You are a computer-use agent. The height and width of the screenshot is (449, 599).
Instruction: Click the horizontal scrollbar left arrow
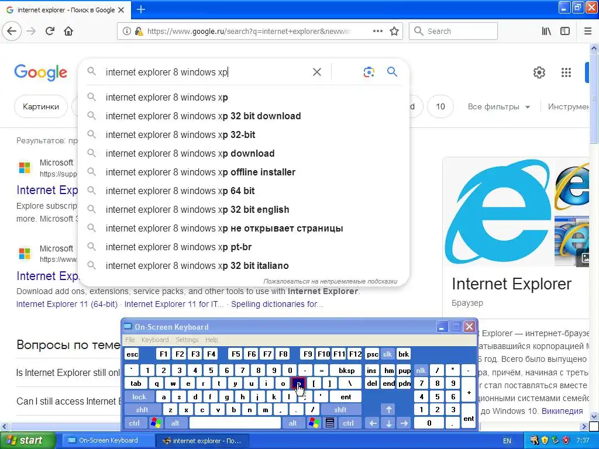tap(4, 426)
